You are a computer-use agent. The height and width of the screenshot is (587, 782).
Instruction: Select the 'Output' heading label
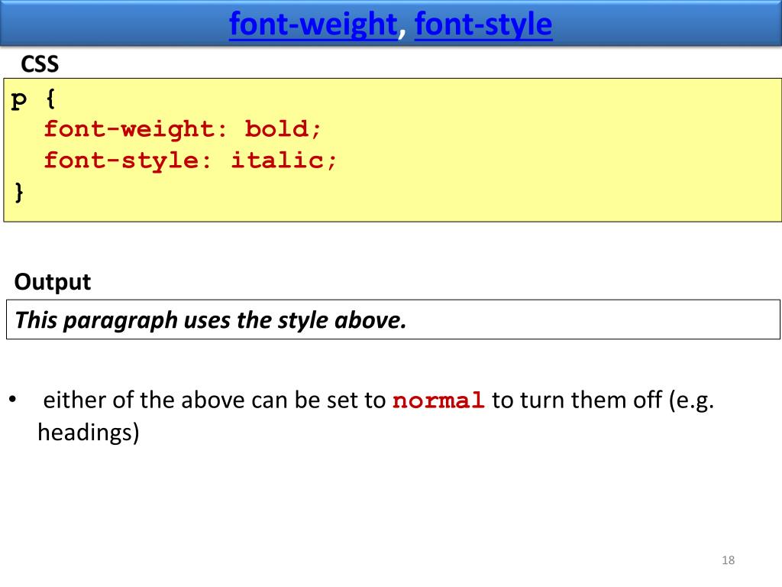click(x=53, y=283)
